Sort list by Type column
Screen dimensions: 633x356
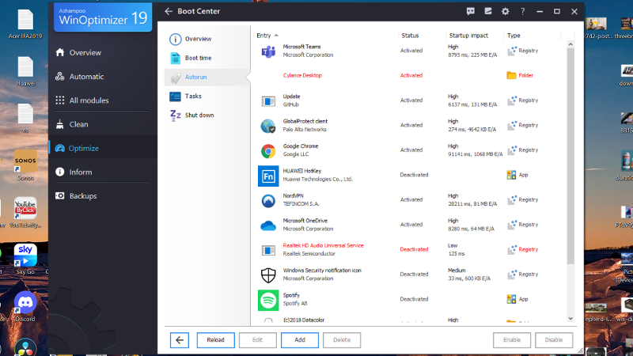coord(514,36)
